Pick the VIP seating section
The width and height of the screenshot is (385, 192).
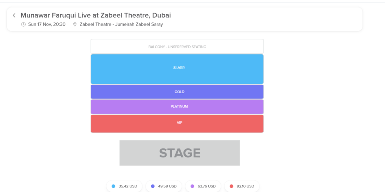pyautogui.click(x=177, y=124)
